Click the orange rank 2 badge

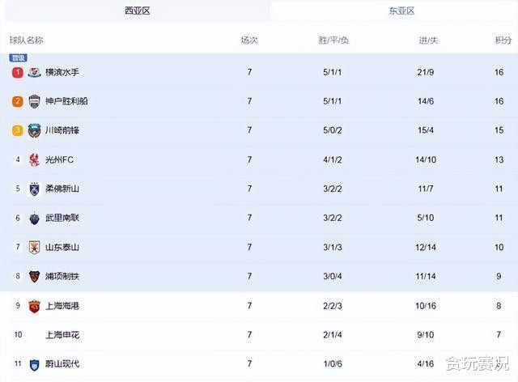pos(18,101)
